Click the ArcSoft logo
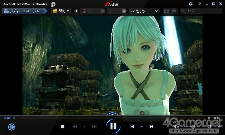 coord(112,4)
